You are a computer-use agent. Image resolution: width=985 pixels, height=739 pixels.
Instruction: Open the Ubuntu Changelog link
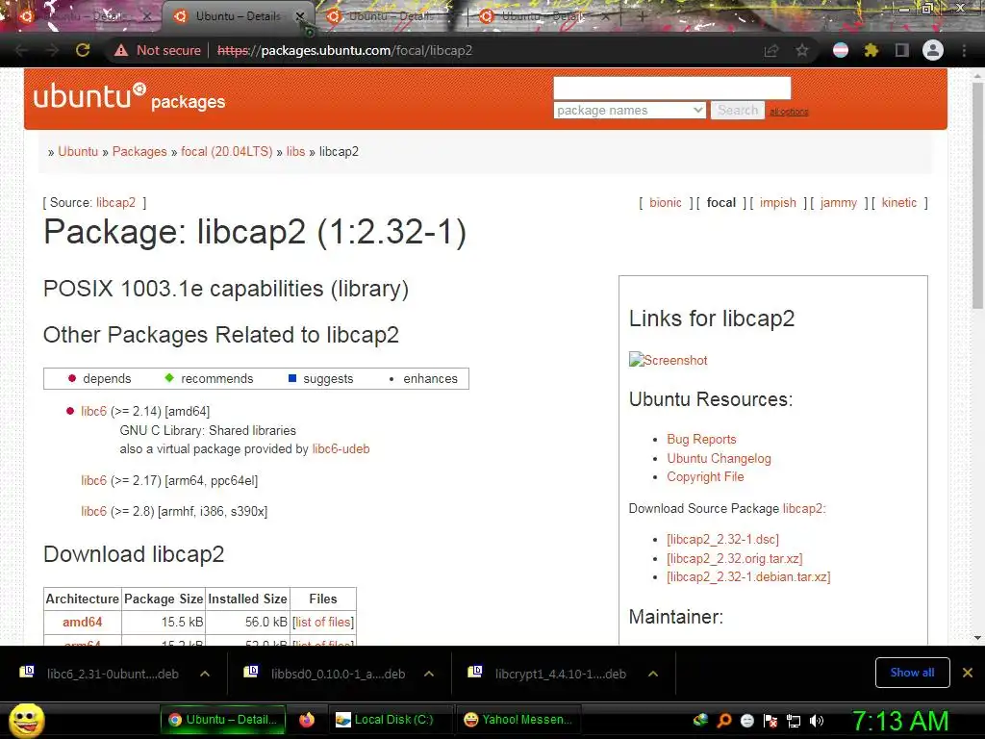pyautogui.click(x=719, y=458)
